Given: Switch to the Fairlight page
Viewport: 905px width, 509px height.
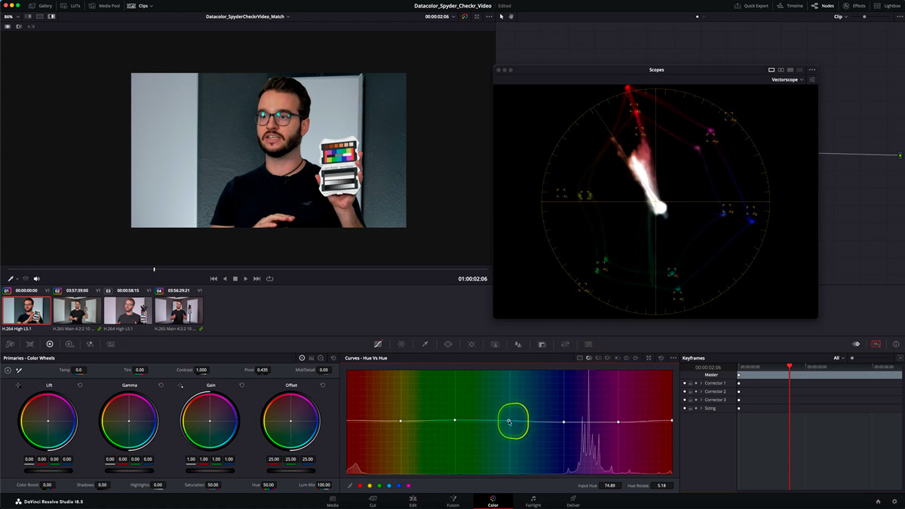Looking at the screenshot, I should tap(532, 501).
